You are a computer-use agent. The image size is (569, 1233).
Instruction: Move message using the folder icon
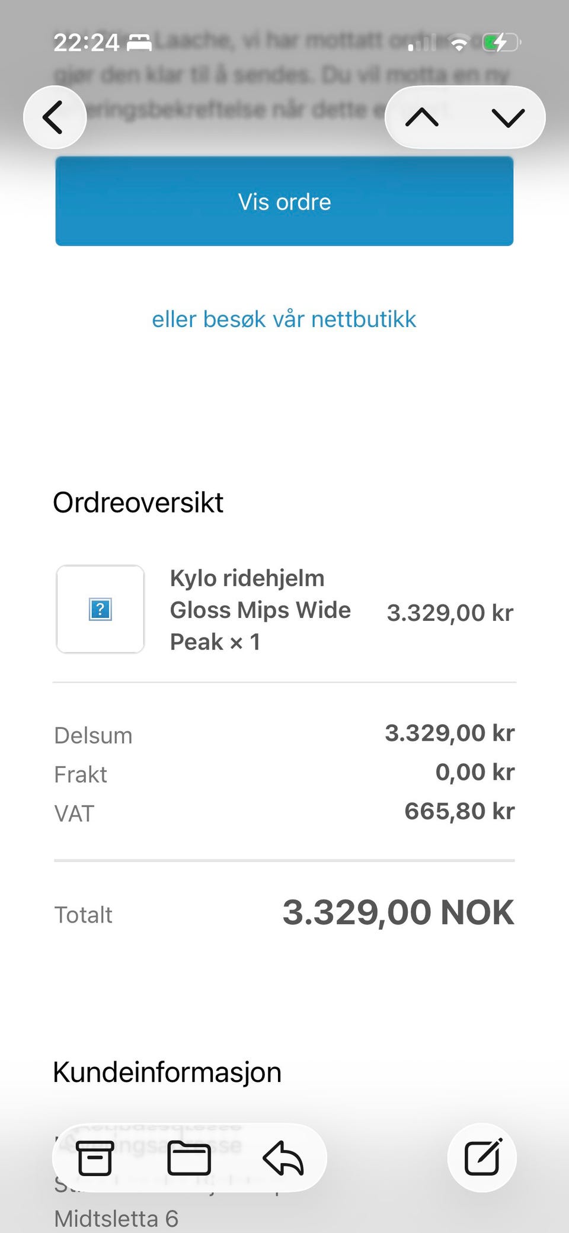(x=189, y=1158)
